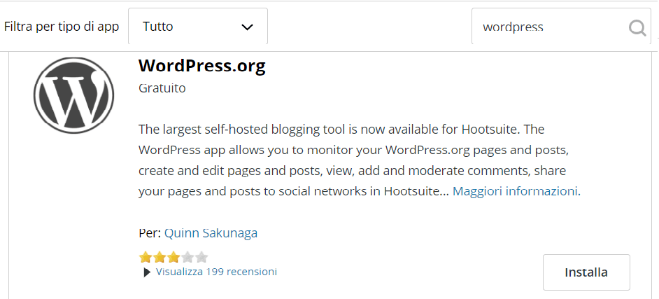Click the chevron arrow beside Tutto
Image resolution: width=659 pixels, height=299 pixels.
247,27
